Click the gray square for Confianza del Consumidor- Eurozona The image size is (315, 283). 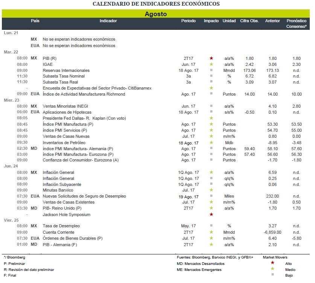211,160
